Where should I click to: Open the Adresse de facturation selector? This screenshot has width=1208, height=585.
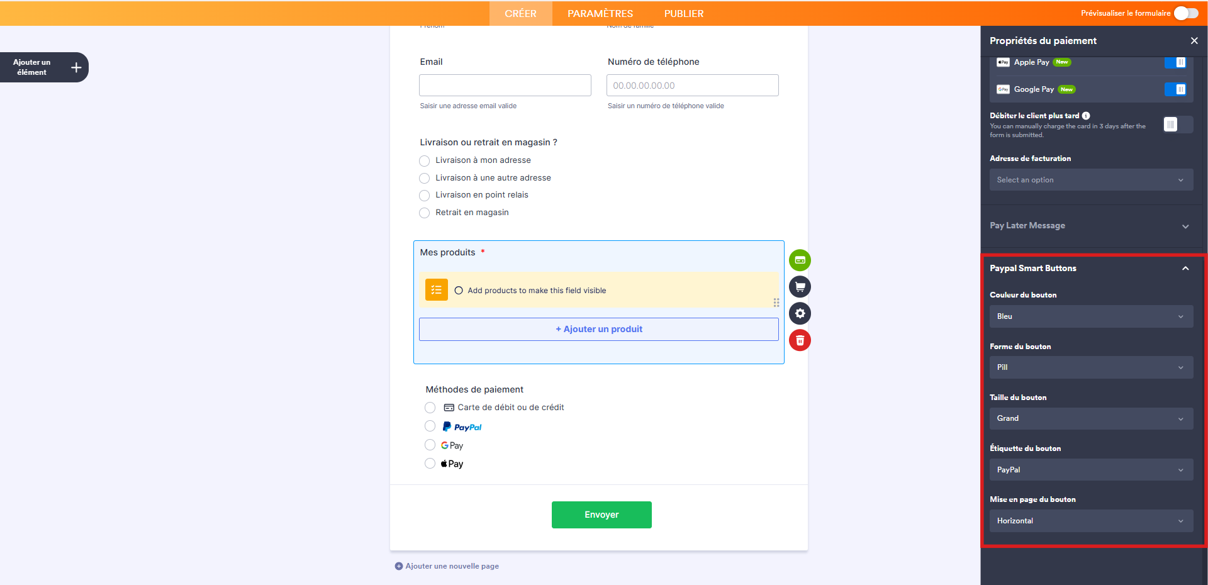tap(1091, 179)
